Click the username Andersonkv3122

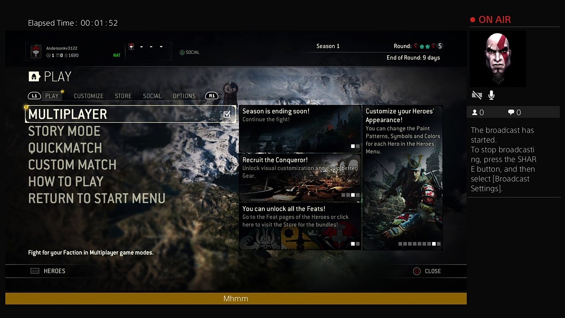pos(62,48)
